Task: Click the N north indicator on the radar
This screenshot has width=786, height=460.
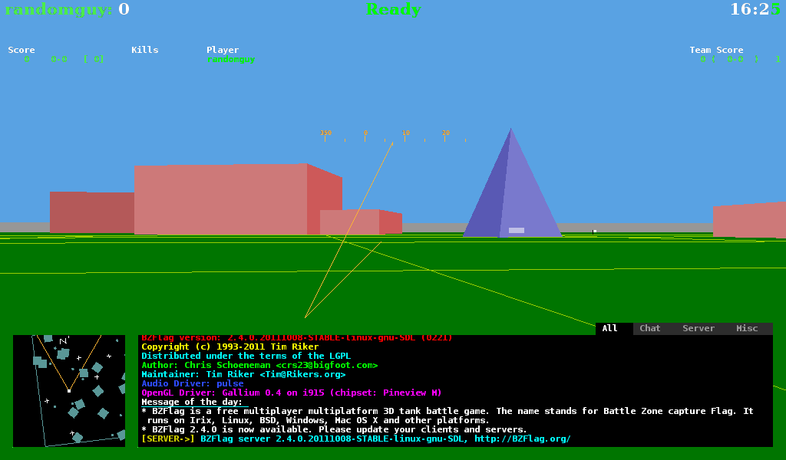Action: [x=63, y=340]
